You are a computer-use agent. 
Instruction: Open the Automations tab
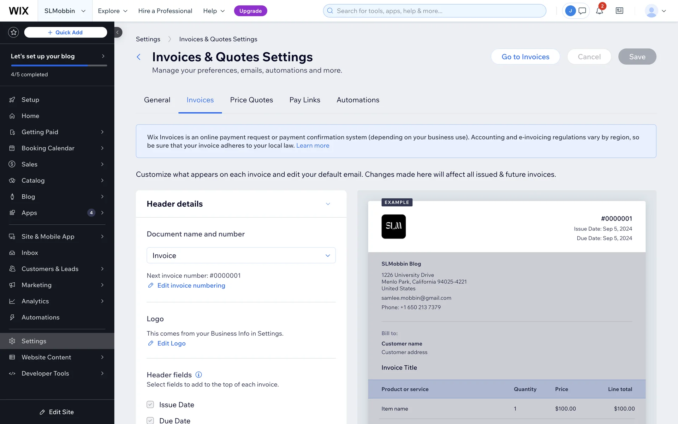[358, 100]
